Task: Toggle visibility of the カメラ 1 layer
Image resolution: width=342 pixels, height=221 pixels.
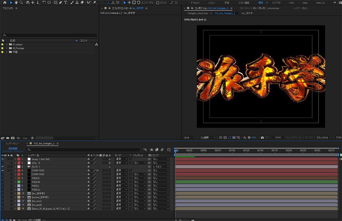Action: click(3, 167)
